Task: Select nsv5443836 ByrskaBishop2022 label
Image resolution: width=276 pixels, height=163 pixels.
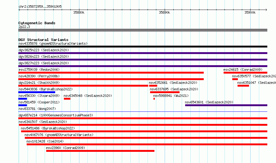Action: point(46,89)
